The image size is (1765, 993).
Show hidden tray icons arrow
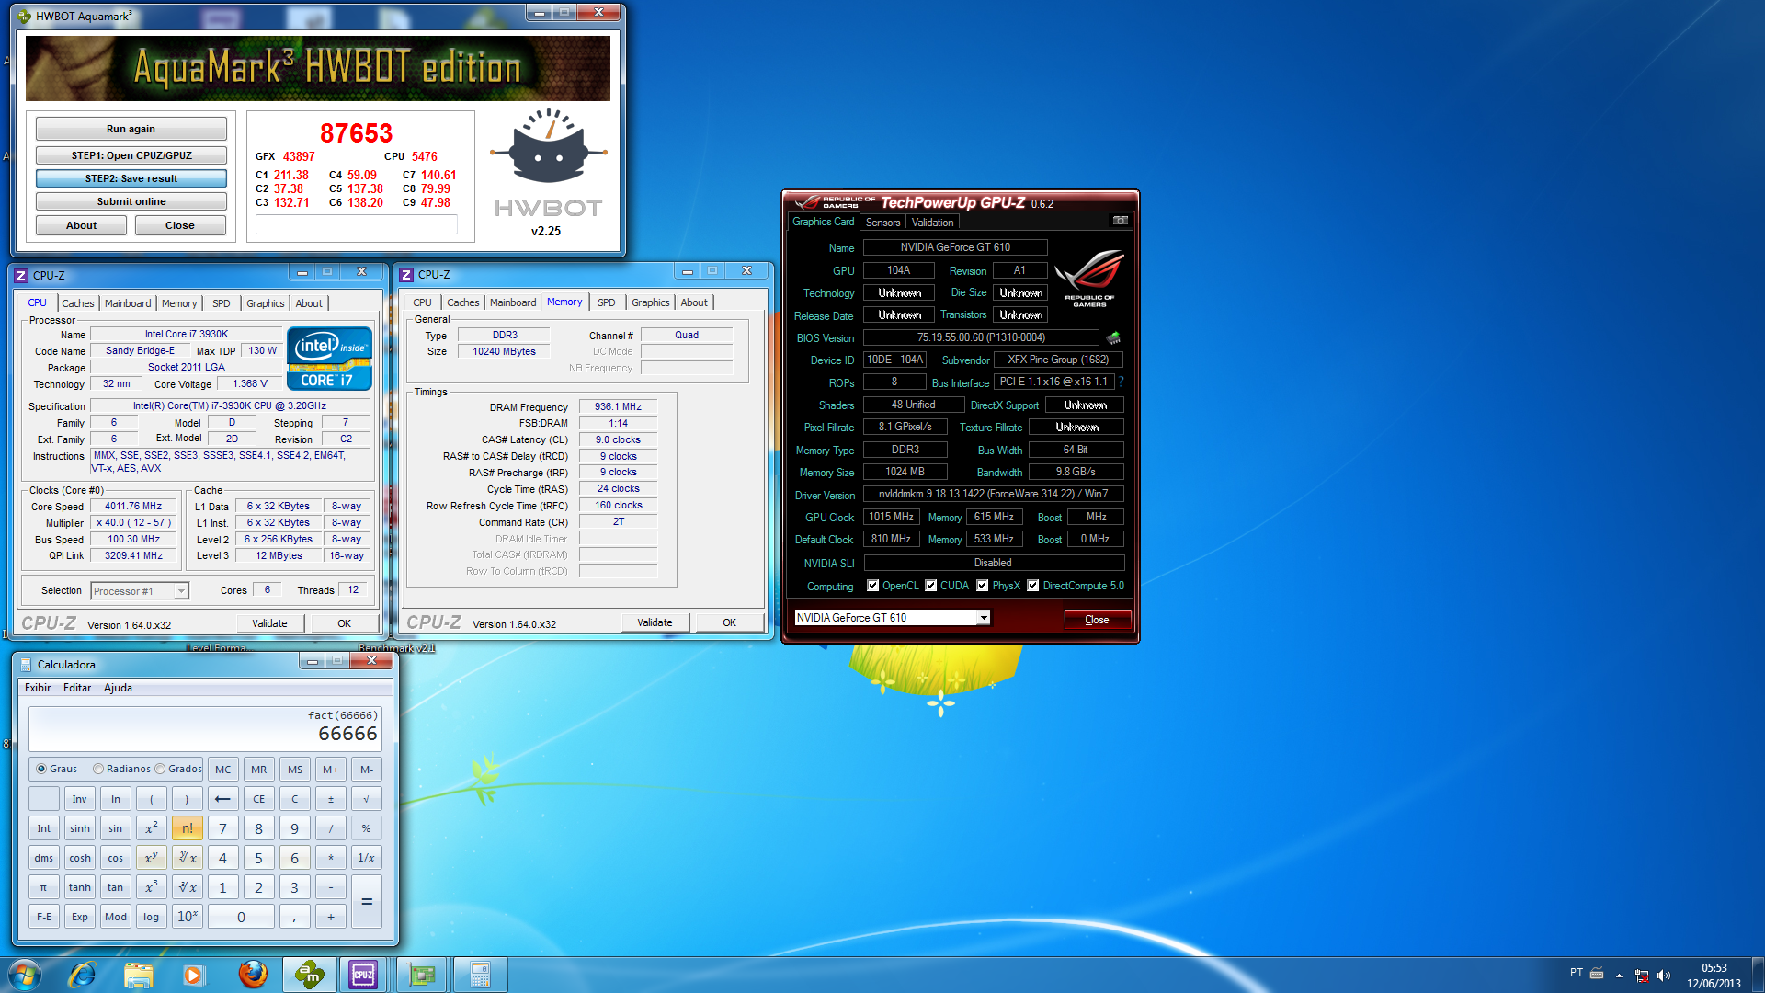coord(1619,976)
